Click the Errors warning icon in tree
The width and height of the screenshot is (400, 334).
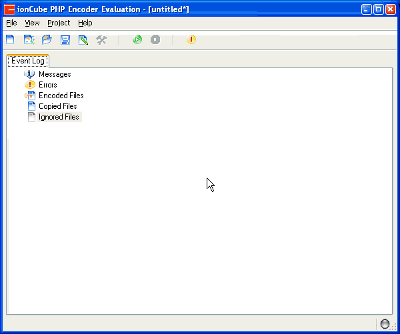click(x=30, y=85)
